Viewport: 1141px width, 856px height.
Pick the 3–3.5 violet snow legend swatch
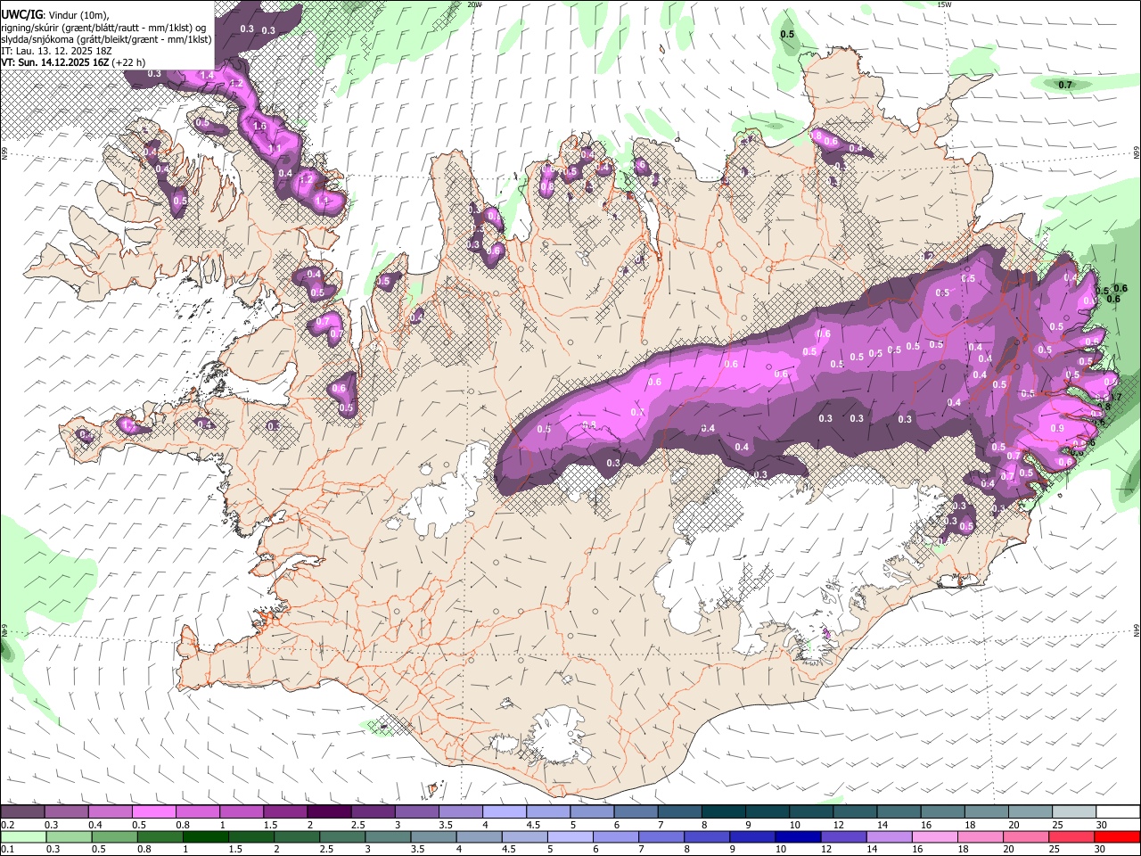pos(417,812)
